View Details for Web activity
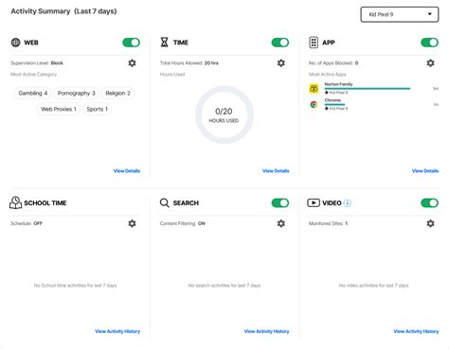 click(x=127, y=171)
